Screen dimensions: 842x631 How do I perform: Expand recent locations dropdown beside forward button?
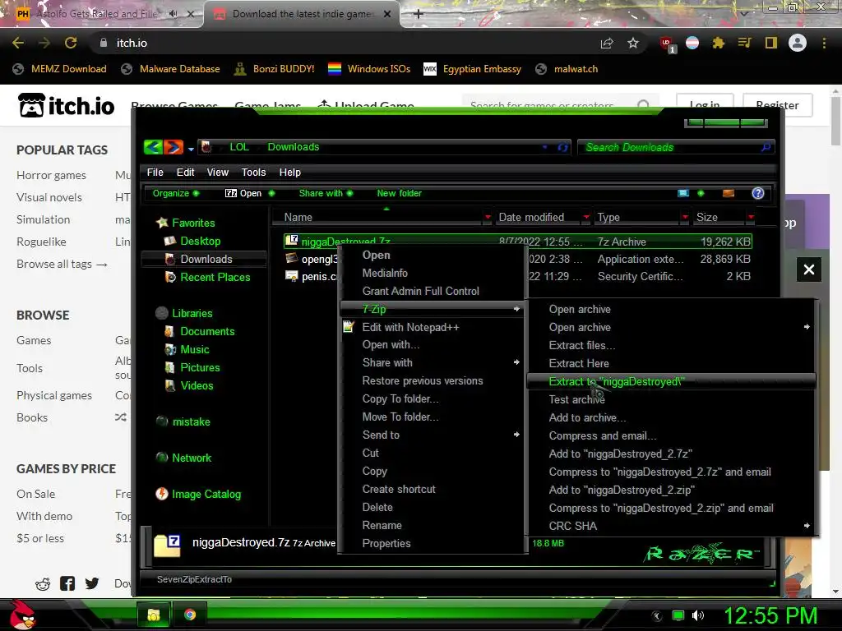click(x=191, y=149)
